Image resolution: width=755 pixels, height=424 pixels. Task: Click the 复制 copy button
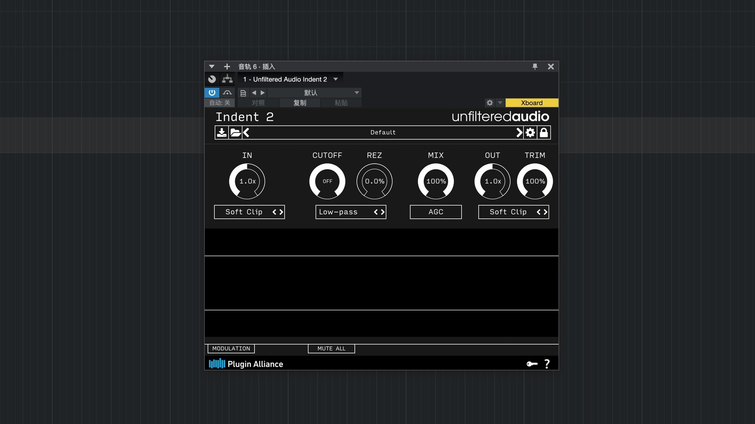300,103
